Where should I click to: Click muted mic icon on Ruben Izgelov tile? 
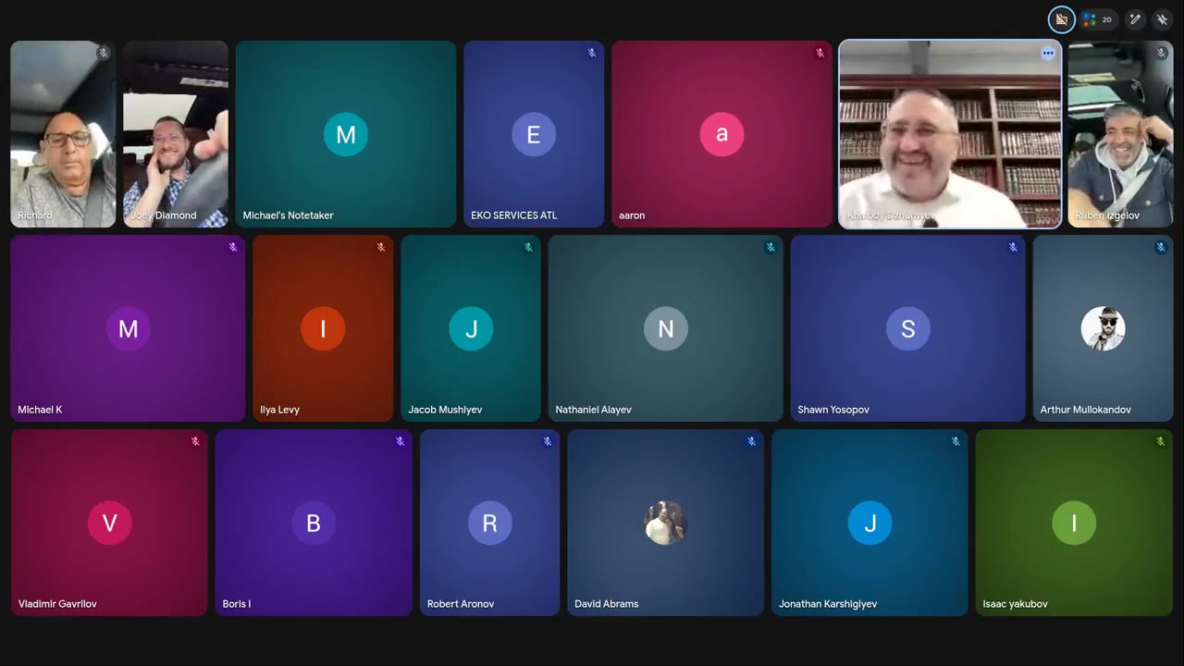coord(1161,54)
